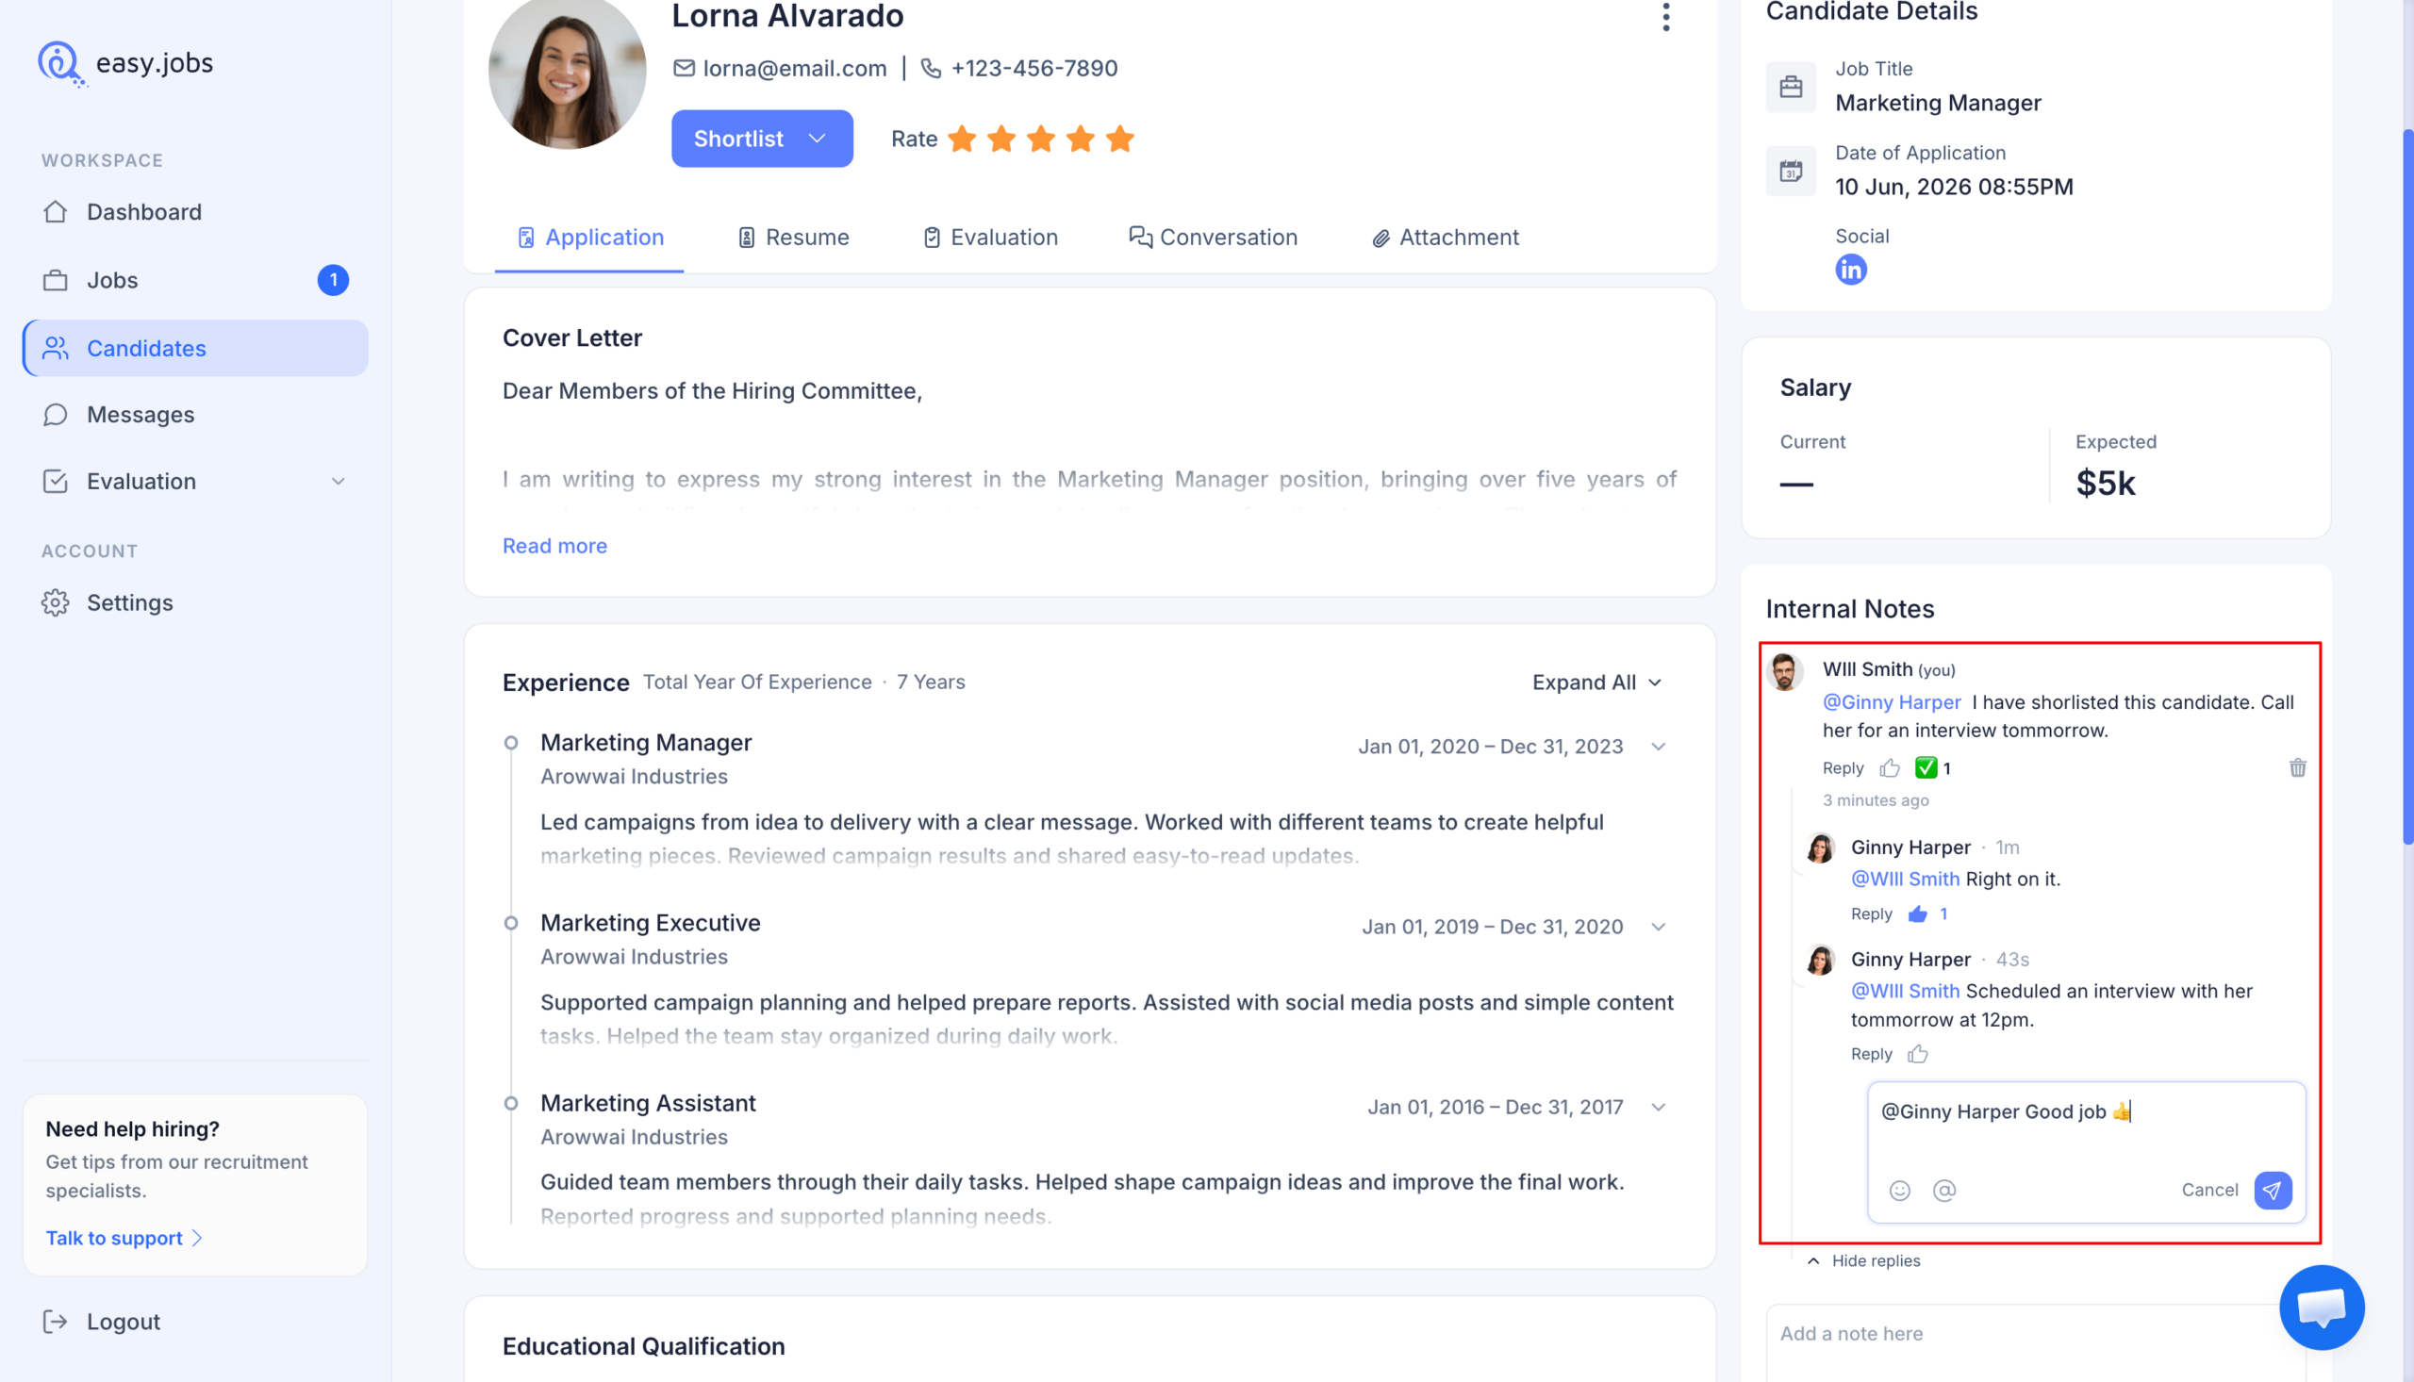Click Reply under Will Smith's note

tap(1843, 768)
